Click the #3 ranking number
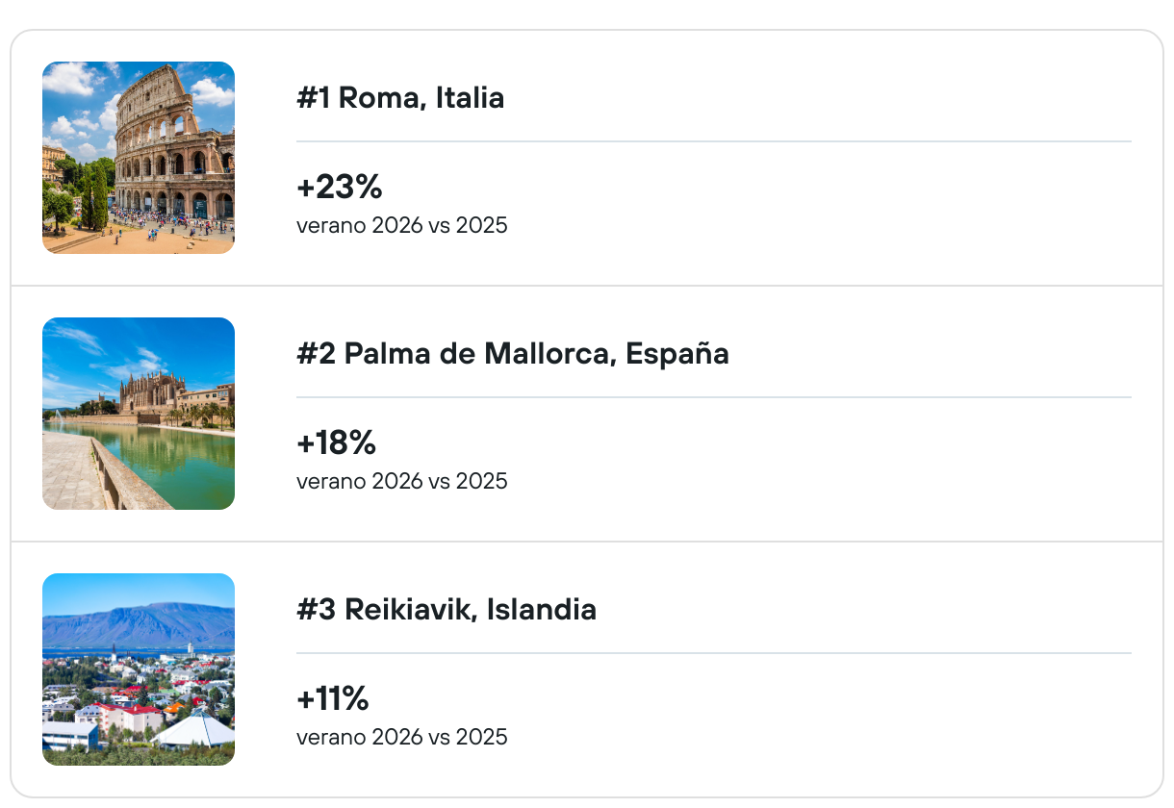1174x808 pixels. pyautogui.click(x=315, y=610)
